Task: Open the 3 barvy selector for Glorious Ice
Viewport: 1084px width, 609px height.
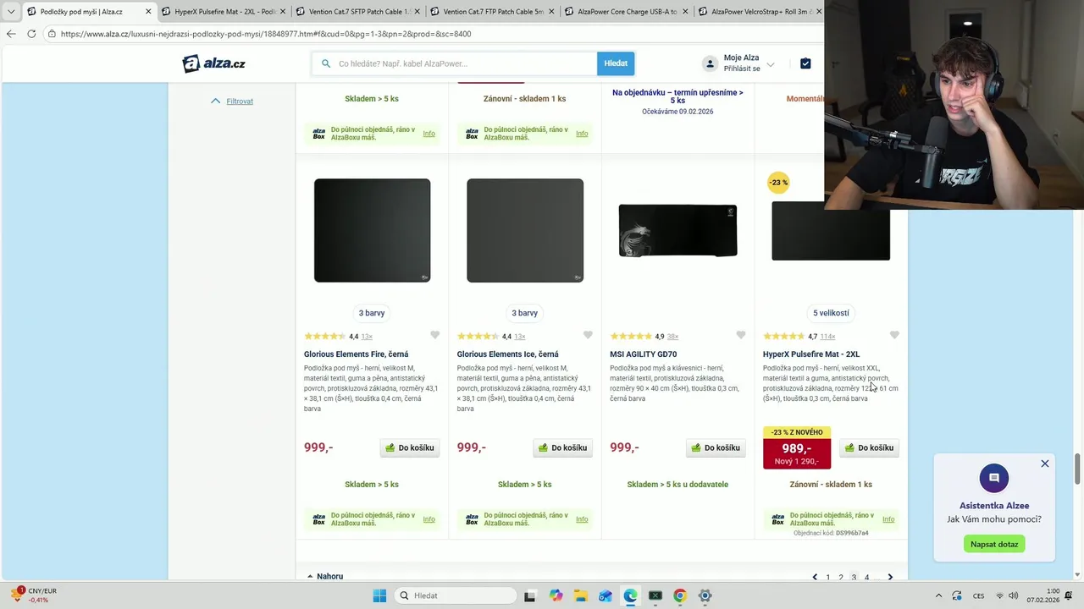Action: [525, 313]
